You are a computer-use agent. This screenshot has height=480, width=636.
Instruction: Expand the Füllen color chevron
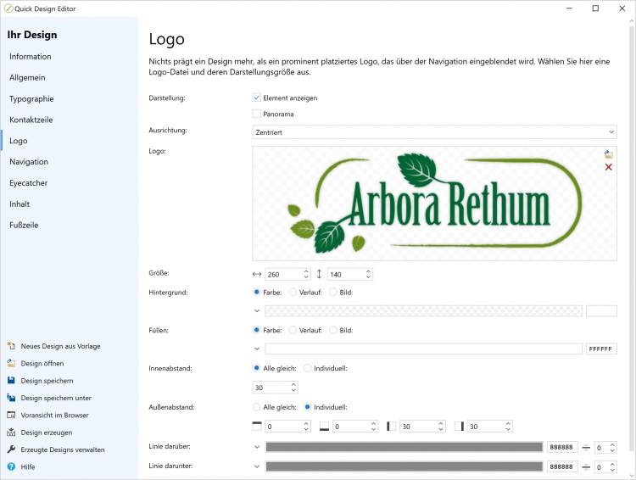click(x=257, y=349)
